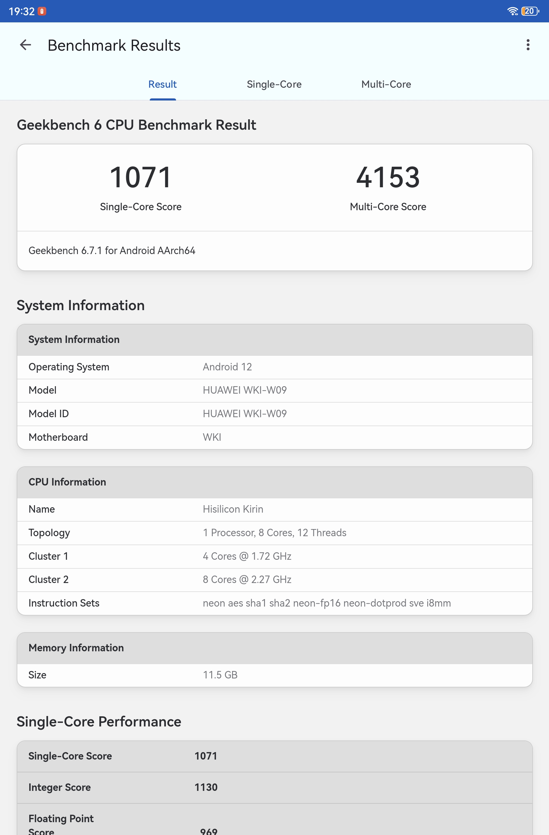549x835 pixels.
Task: Tap the Floating Point Score label
Action: (x=61, y=825)
